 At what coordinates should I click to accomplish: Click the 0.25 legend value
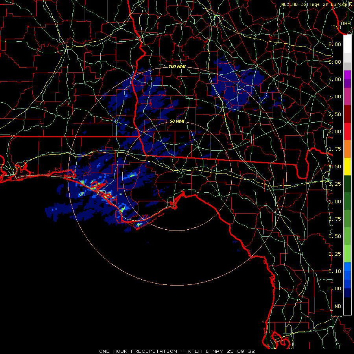(335, 254)
